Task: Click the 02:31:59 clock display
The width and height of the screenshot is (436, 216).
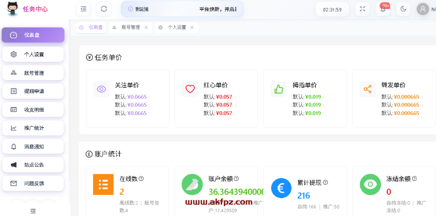Action: click(332, 9)
